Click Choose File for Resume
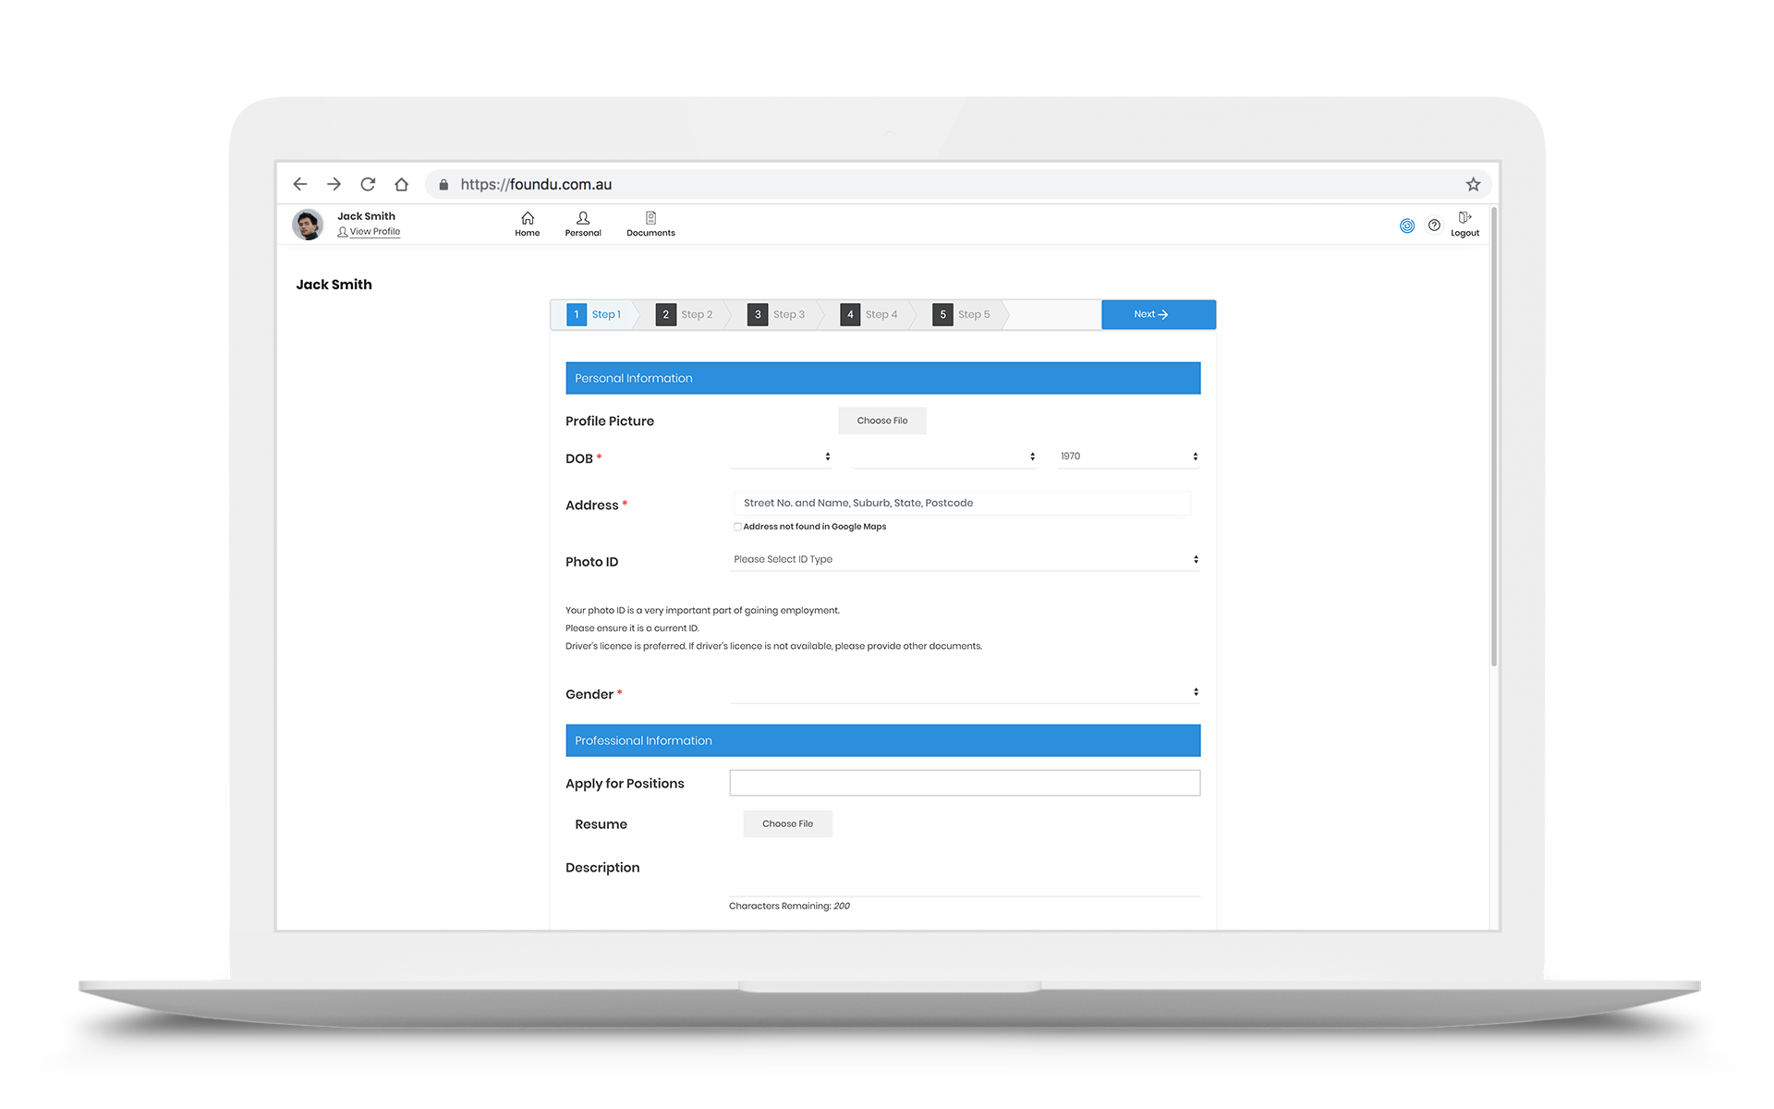This screenshot has width=1774, height=1109. (x=787, y=823)
